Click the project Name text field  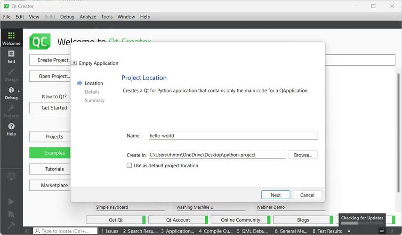233,136
